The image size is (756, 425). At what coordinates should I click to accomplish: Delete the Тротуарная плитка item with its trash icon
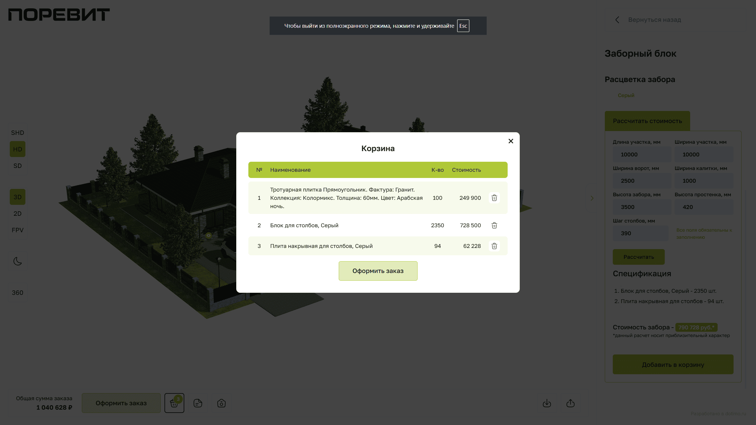click(x=494, y=198)
